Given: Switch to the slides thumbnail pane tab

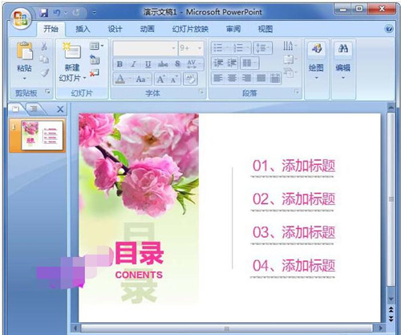Looking at the screenshot, I should (x=16, y=108).
